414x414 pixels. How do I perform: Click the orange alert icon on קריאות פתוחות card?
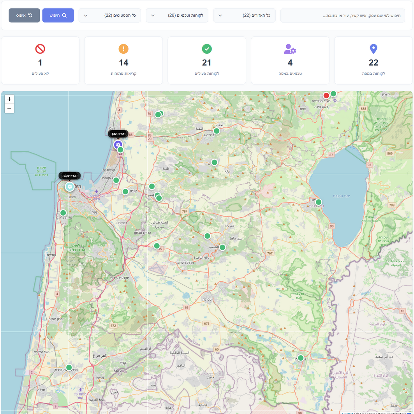pos(123,49)
